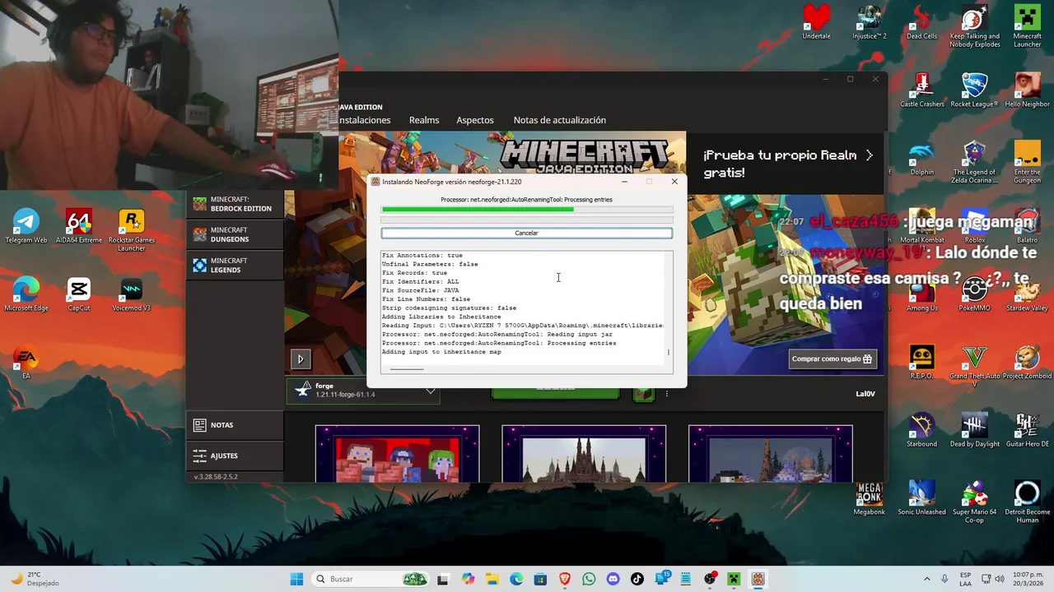The image size is (1054, 592).
Task: Open the Undertale desktop shortcut
Action: coord(816,22)
